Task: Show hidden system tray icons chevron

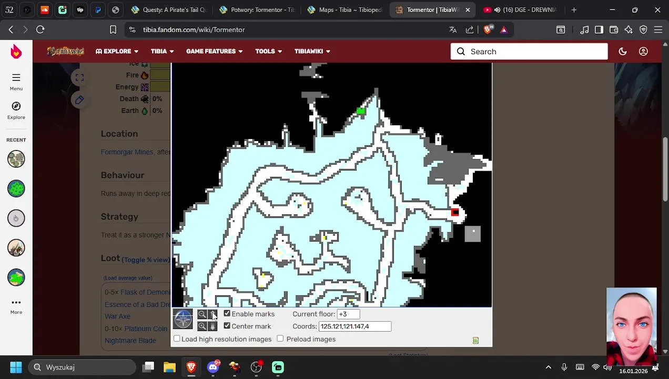Action: click(549, 367)
